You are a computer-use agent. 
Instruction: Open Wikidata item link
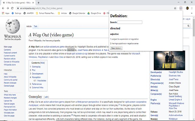[9, 113]
